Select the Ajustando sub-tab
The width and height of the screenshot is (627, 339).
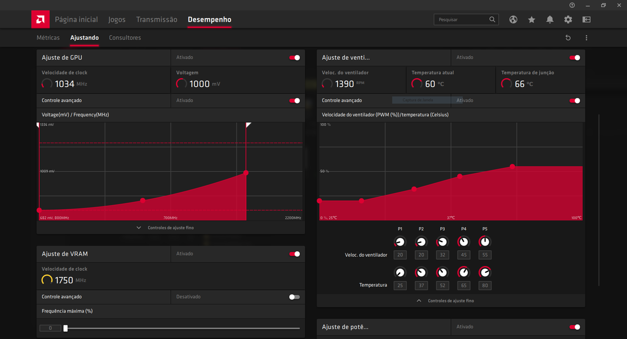click(84, 38)
